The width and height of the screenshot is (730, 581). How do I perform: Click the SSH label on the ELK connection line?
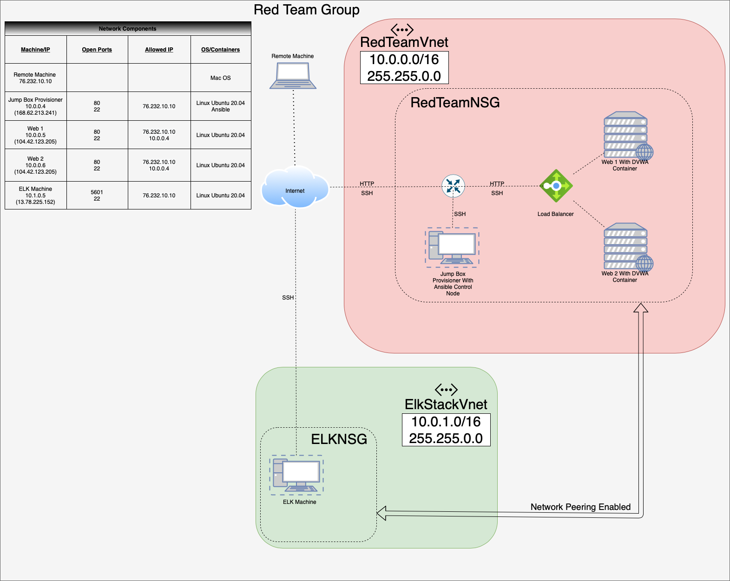pos(288,298)
